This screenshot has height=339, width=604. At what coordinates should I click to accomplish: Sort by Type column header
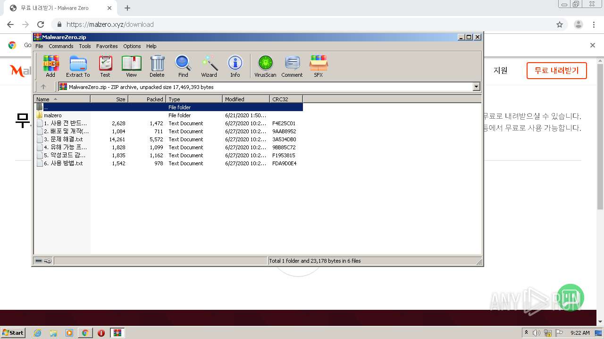click(x=194, y=99)
